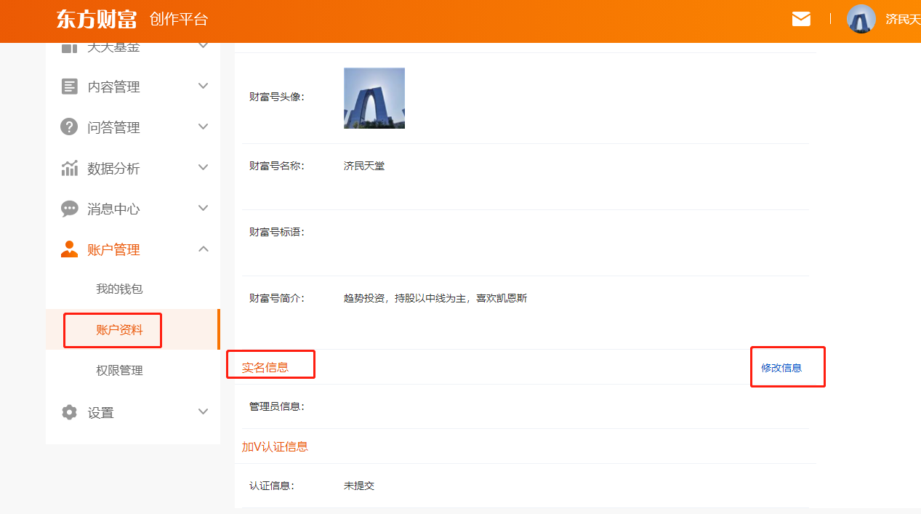The height and width of the screenshot is (514, 921).
Task: Collapse the 账户管理 section using its chevron
Action: tap(204, 249)
